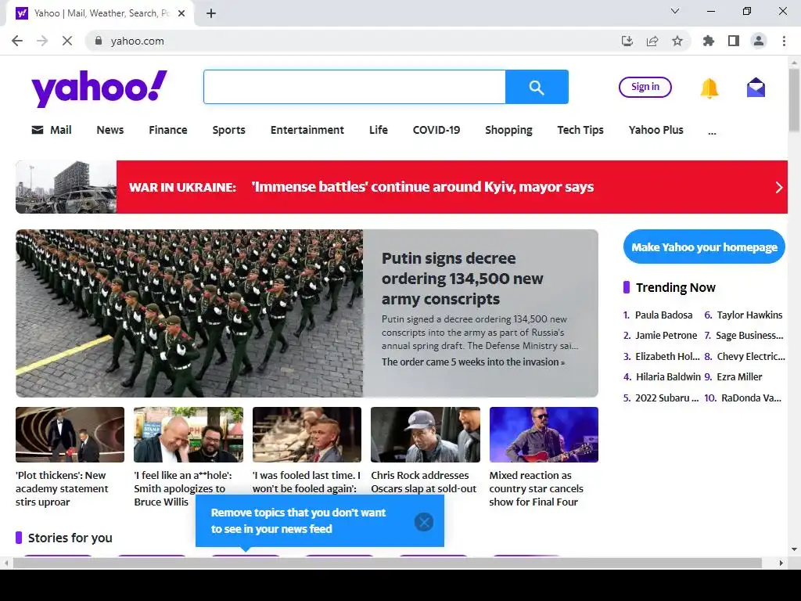Open Putin signs decree headline
The height and width of the screenshot is (601, 801).
(x=462, y=279)
